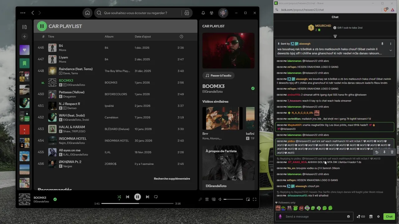
Task: Switch to audio with Passer à l'audio
Action: (218, 76)
